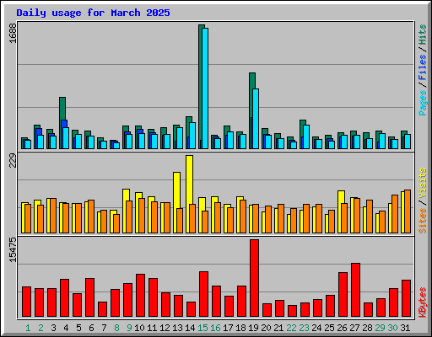Click the cyan Pages bar for day 23
Screen dimensions: 432x337
(306, 136)
